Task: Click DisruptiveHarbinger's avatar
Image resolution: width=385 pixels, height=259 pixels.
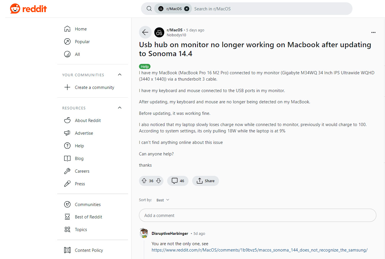Action: click(x=144, y=233)
